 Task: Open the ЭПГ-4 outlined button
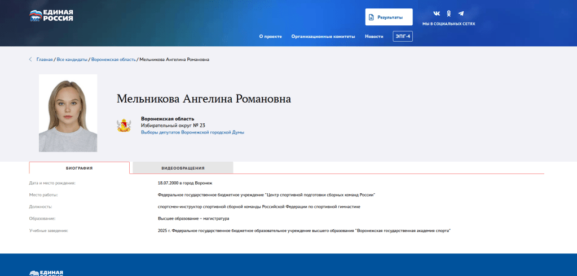point(403,36)
